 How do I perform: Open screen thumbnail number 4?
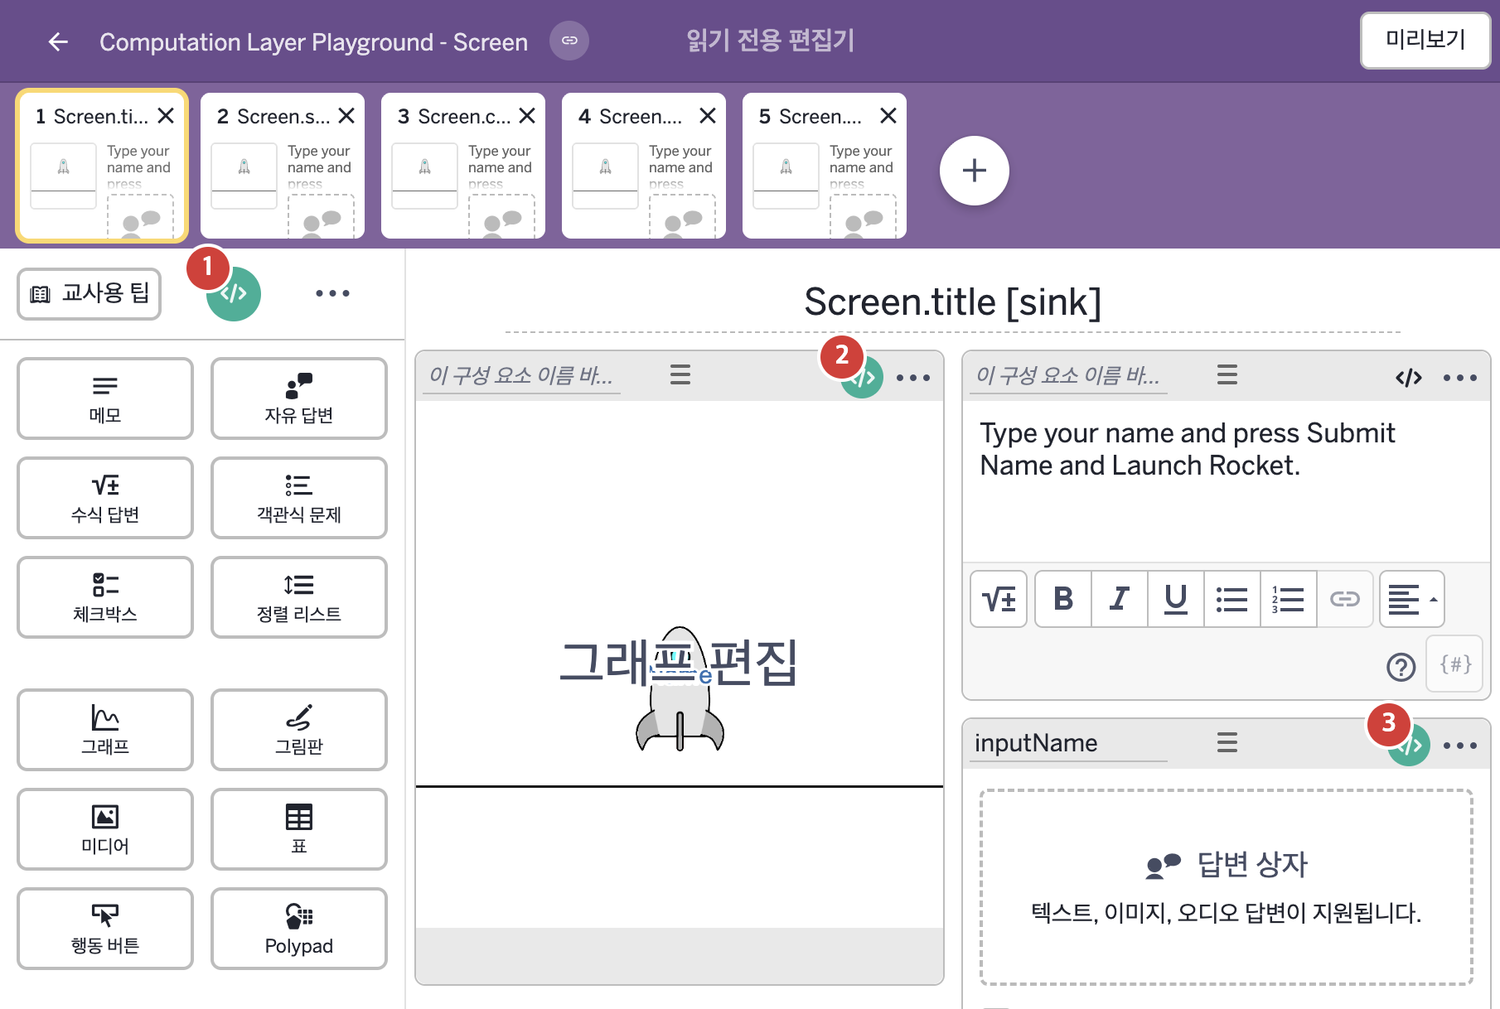[644, 166]
